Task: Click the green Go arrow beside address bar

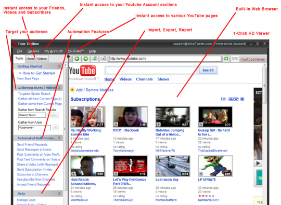Action: click(226, 59)
